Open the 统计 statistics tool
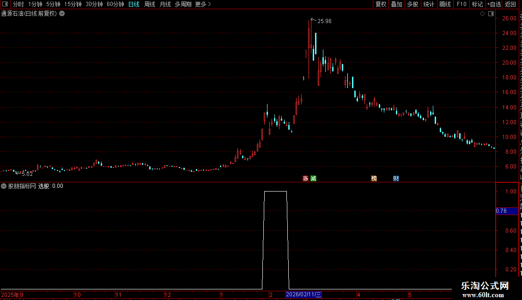Image resolution: width=522 pixels, height=300 pixels. click(x=428, y=4)
